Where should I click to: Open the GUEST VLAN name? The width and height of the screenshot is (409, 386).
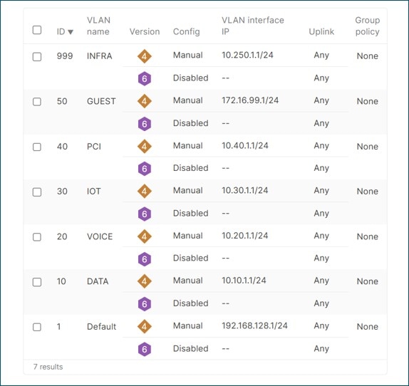pyautogui.click(x=101, y=101)
